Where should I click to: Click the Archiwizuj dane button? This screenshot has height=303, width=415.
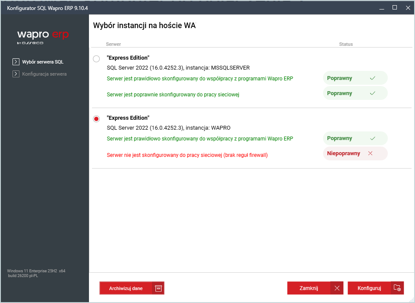coord(132,288)
